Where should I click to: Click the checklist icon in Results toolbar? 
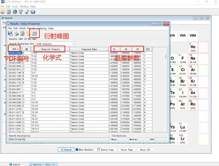(22, 33)
